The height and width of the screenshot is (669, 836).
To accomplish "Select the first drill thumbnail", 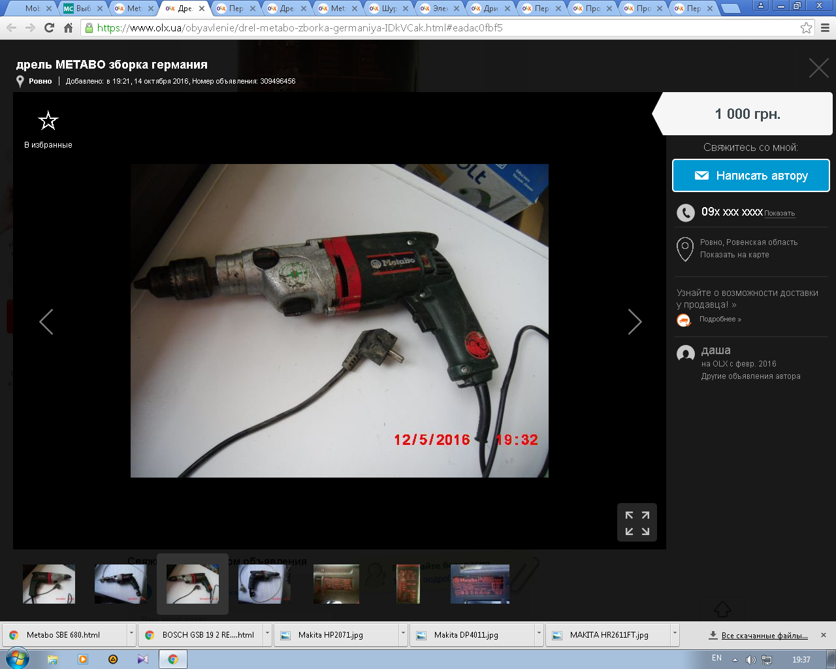I will pyautogui.click(x=49, y=584).
